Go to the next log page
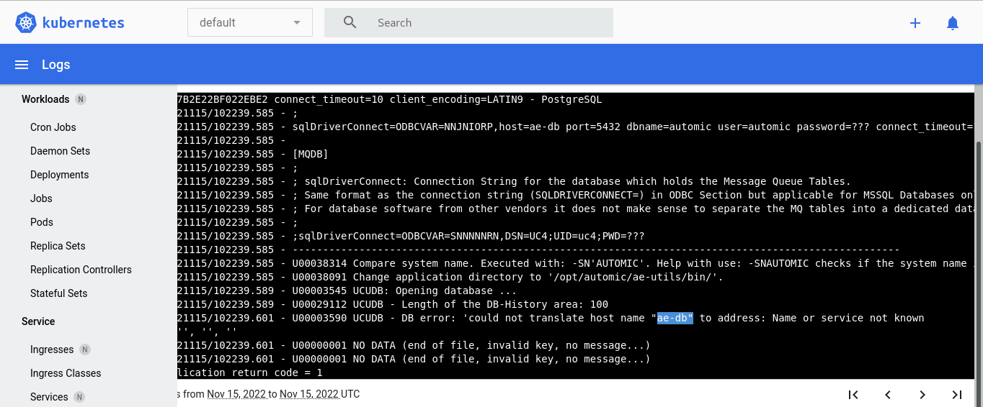Image resolution: width=983 pixels, height=407 pixels. tap(922, 394)
